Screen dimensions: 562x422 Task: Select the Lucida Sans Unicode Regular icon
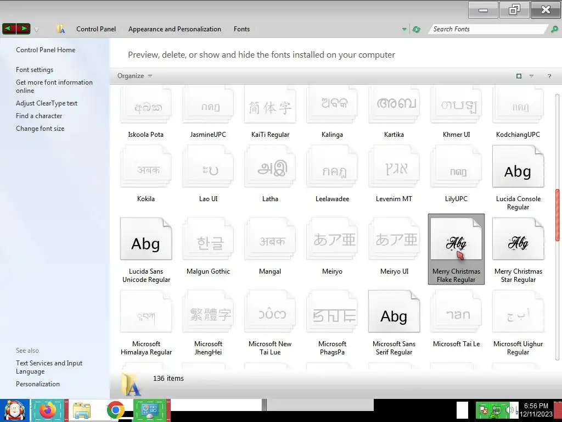(146, 239)
